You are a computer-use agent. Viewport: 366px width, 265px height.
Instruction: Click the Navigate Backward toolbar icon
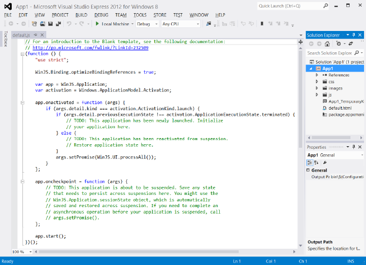tap(11, 23)
